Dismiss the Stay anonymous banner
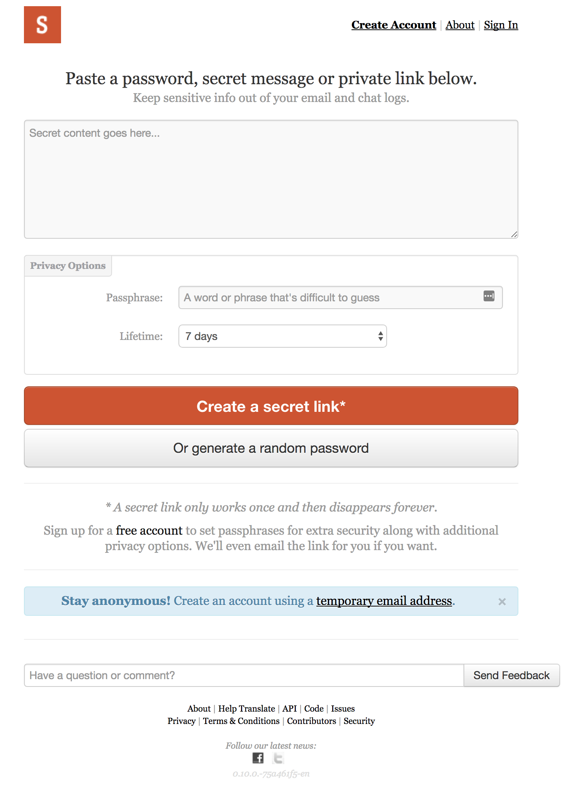This screenshot has width=574, height=802. coord(502,601)
